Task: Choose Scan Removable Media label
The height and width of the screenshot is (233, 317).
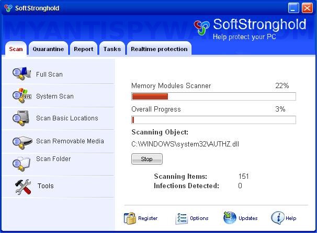Action: 70,141
